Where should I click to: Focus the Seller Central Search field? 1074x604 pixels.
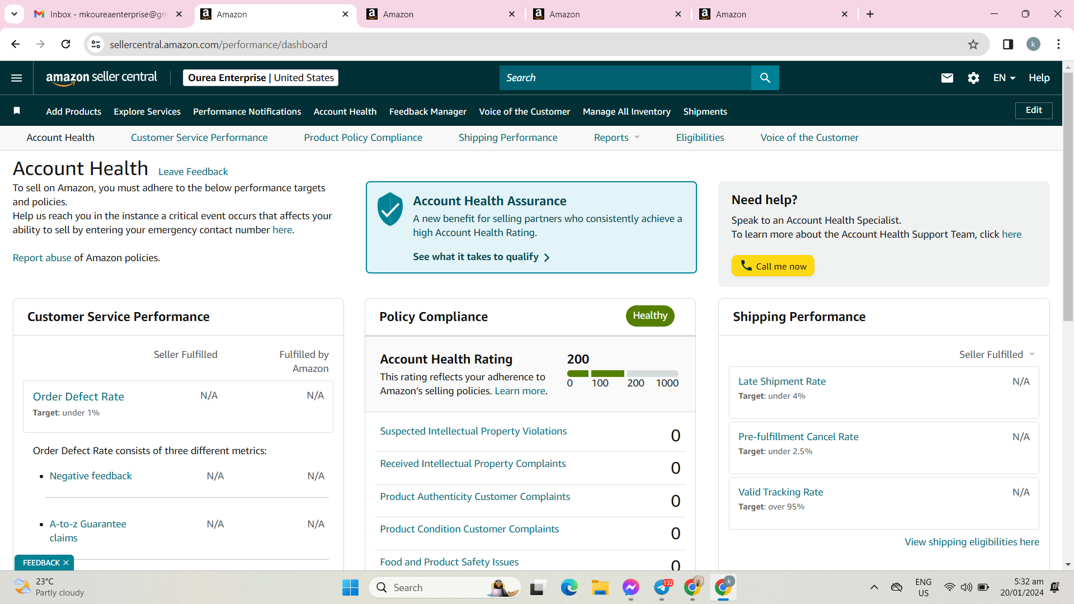click(x=625, y=78)
